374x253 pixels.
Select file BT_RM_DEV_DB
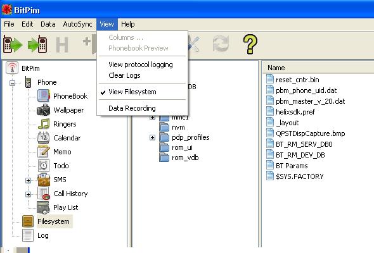[x=300, y=155]
